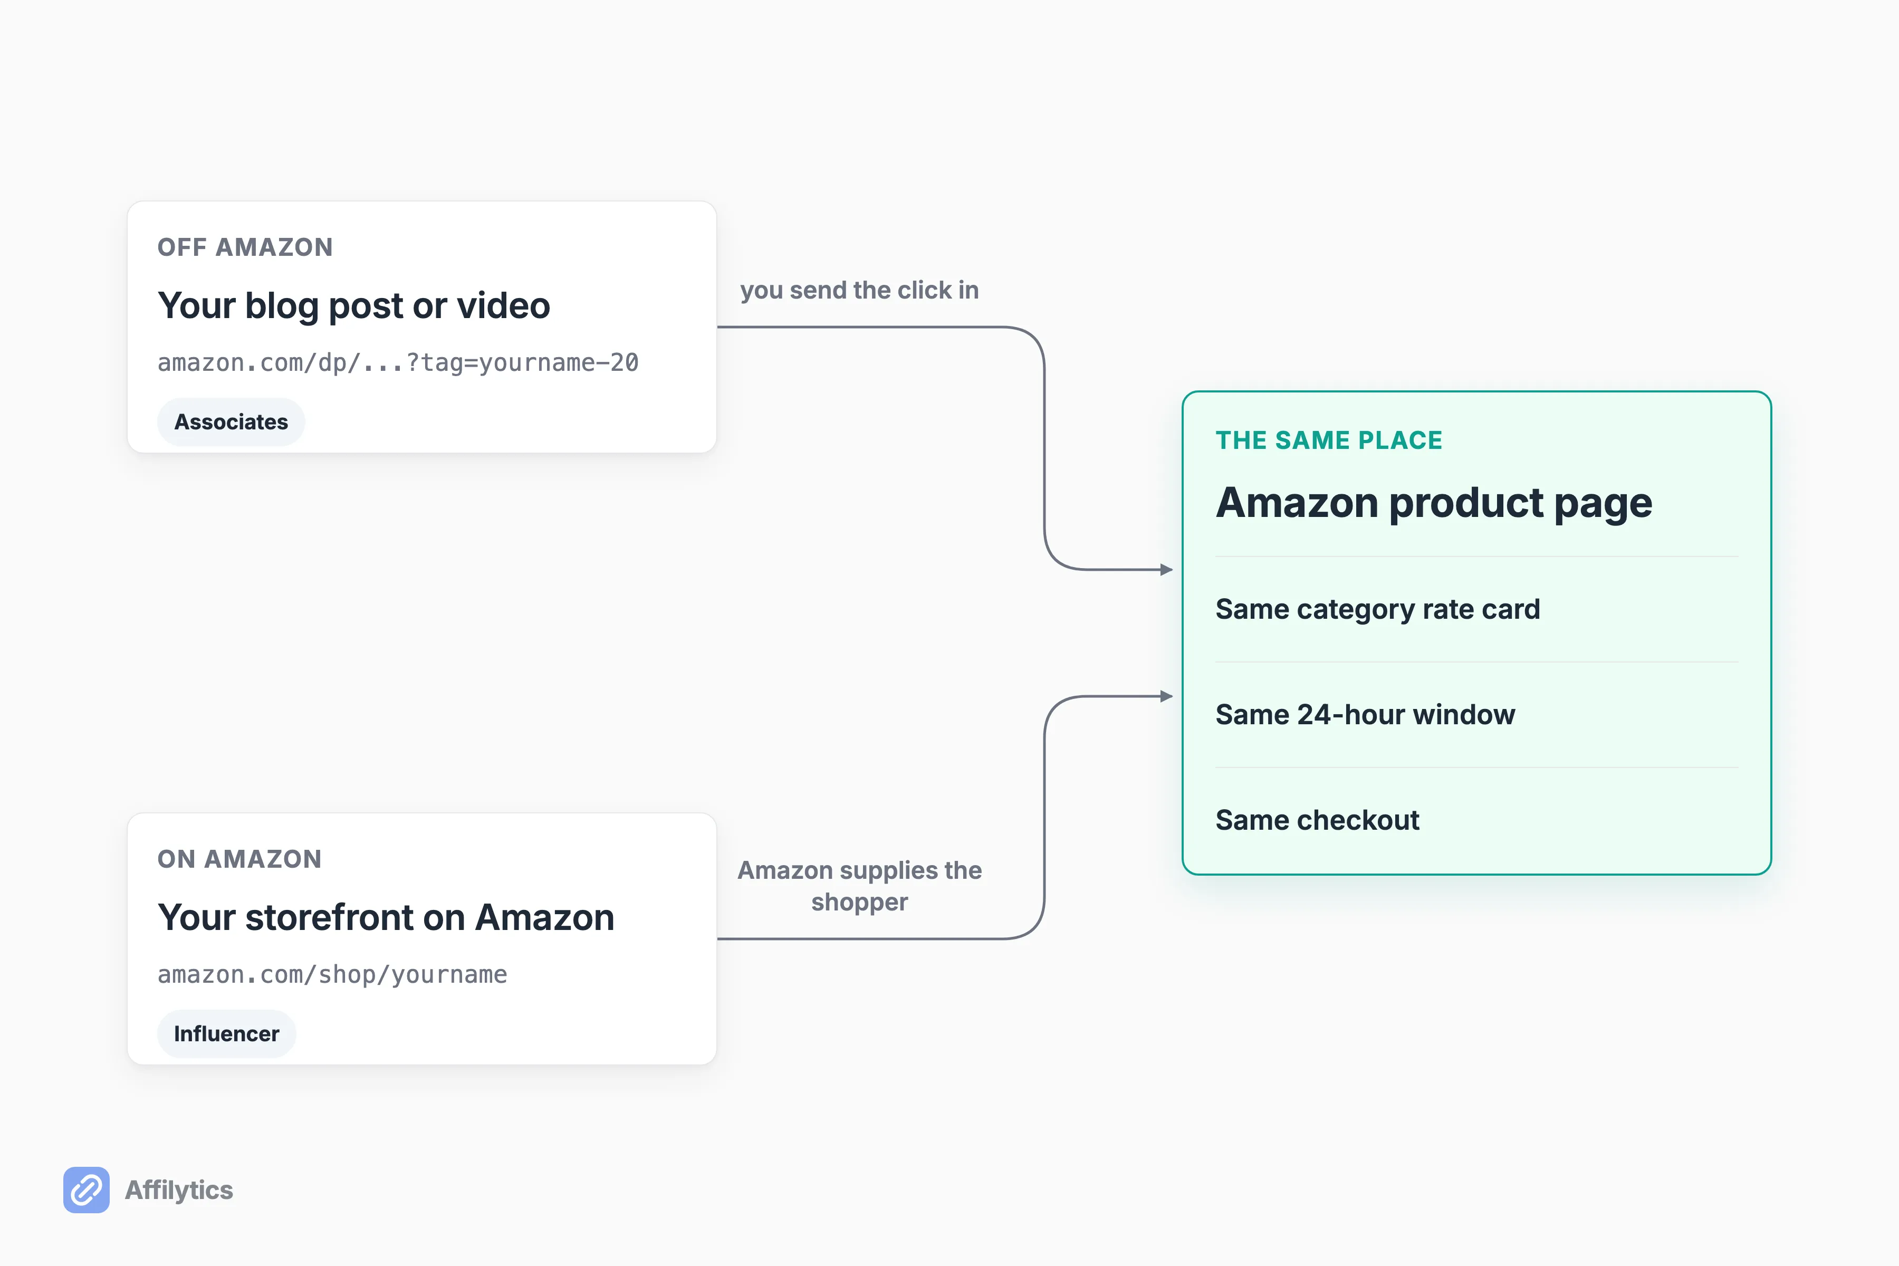
Task: Select the Associates badge
Action: click(231, 421)
